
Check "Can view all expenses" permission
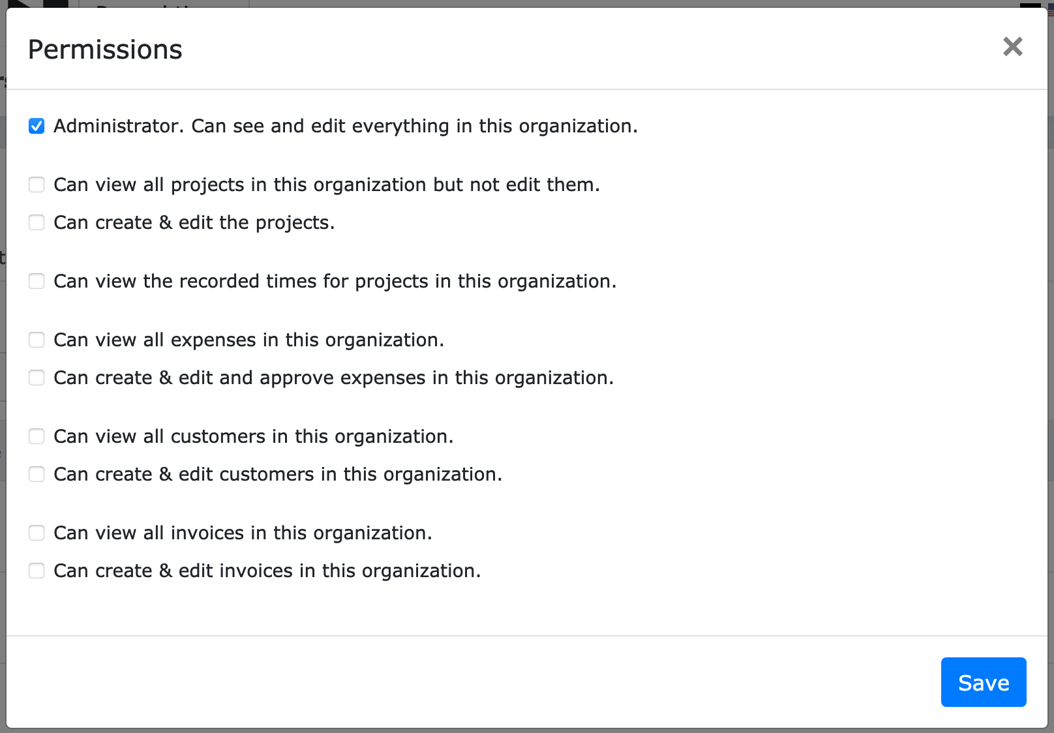coord(37,340)
